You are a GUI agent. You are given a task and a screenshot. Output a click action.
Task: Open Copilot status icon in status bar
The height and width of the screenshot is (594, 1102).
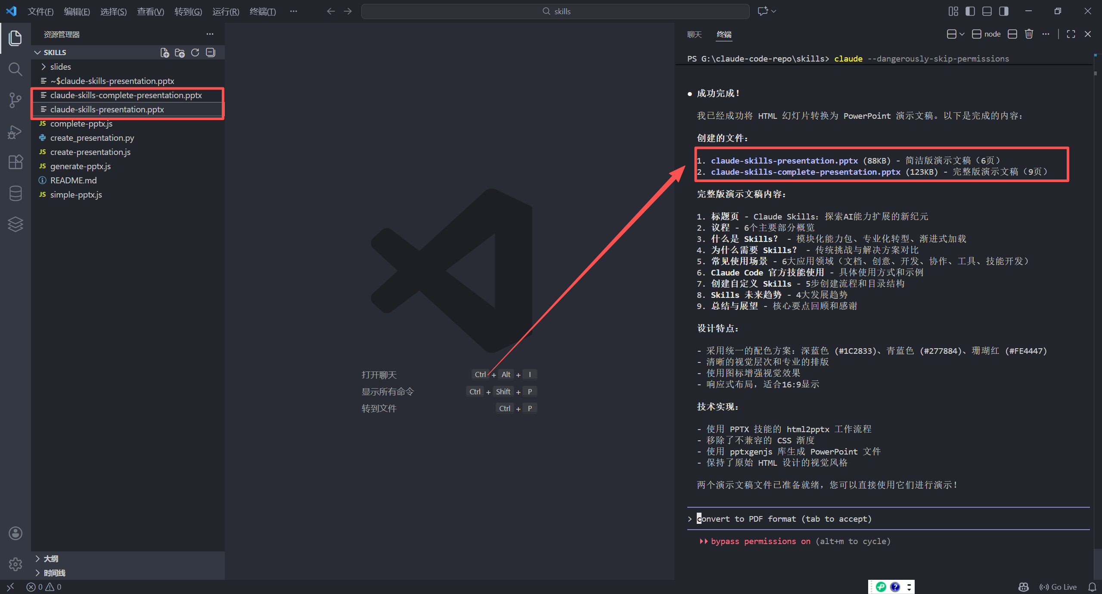tap(1024, 587)
